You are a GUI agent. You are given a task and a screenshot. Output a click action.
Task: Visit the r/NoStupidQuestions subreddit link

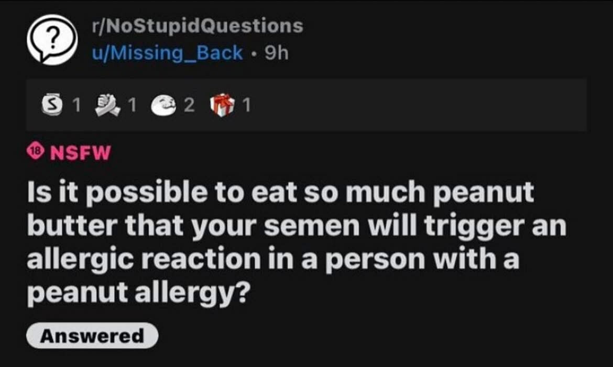click(x=198, y=26)
